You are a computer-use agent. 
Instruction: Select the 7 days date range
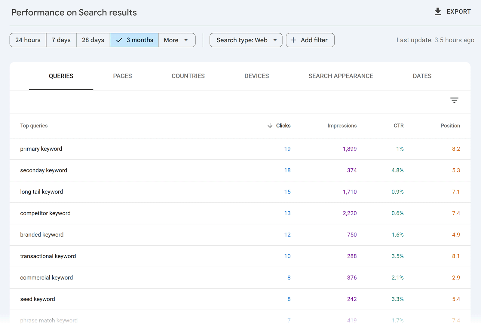pyautogui.click(x=61, y=40)
